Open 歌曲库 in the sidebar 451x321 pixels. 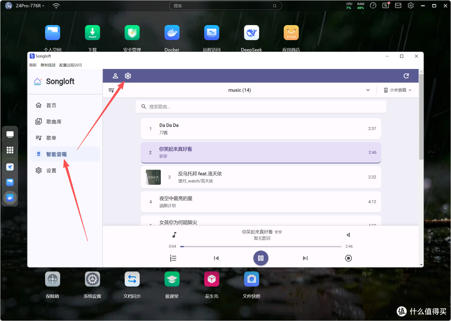click(x=65, y=122)
